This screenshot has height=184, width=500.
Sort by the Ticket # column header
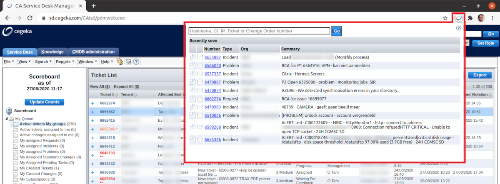coord(108,95)
